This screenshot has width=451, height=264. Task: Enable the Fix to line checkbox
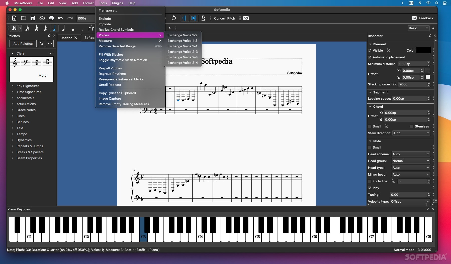(x=370, y=181)
